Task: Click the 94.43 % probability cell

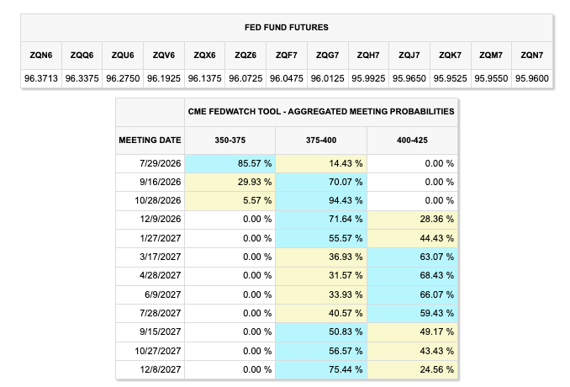Action: click(x=321, y=201)
